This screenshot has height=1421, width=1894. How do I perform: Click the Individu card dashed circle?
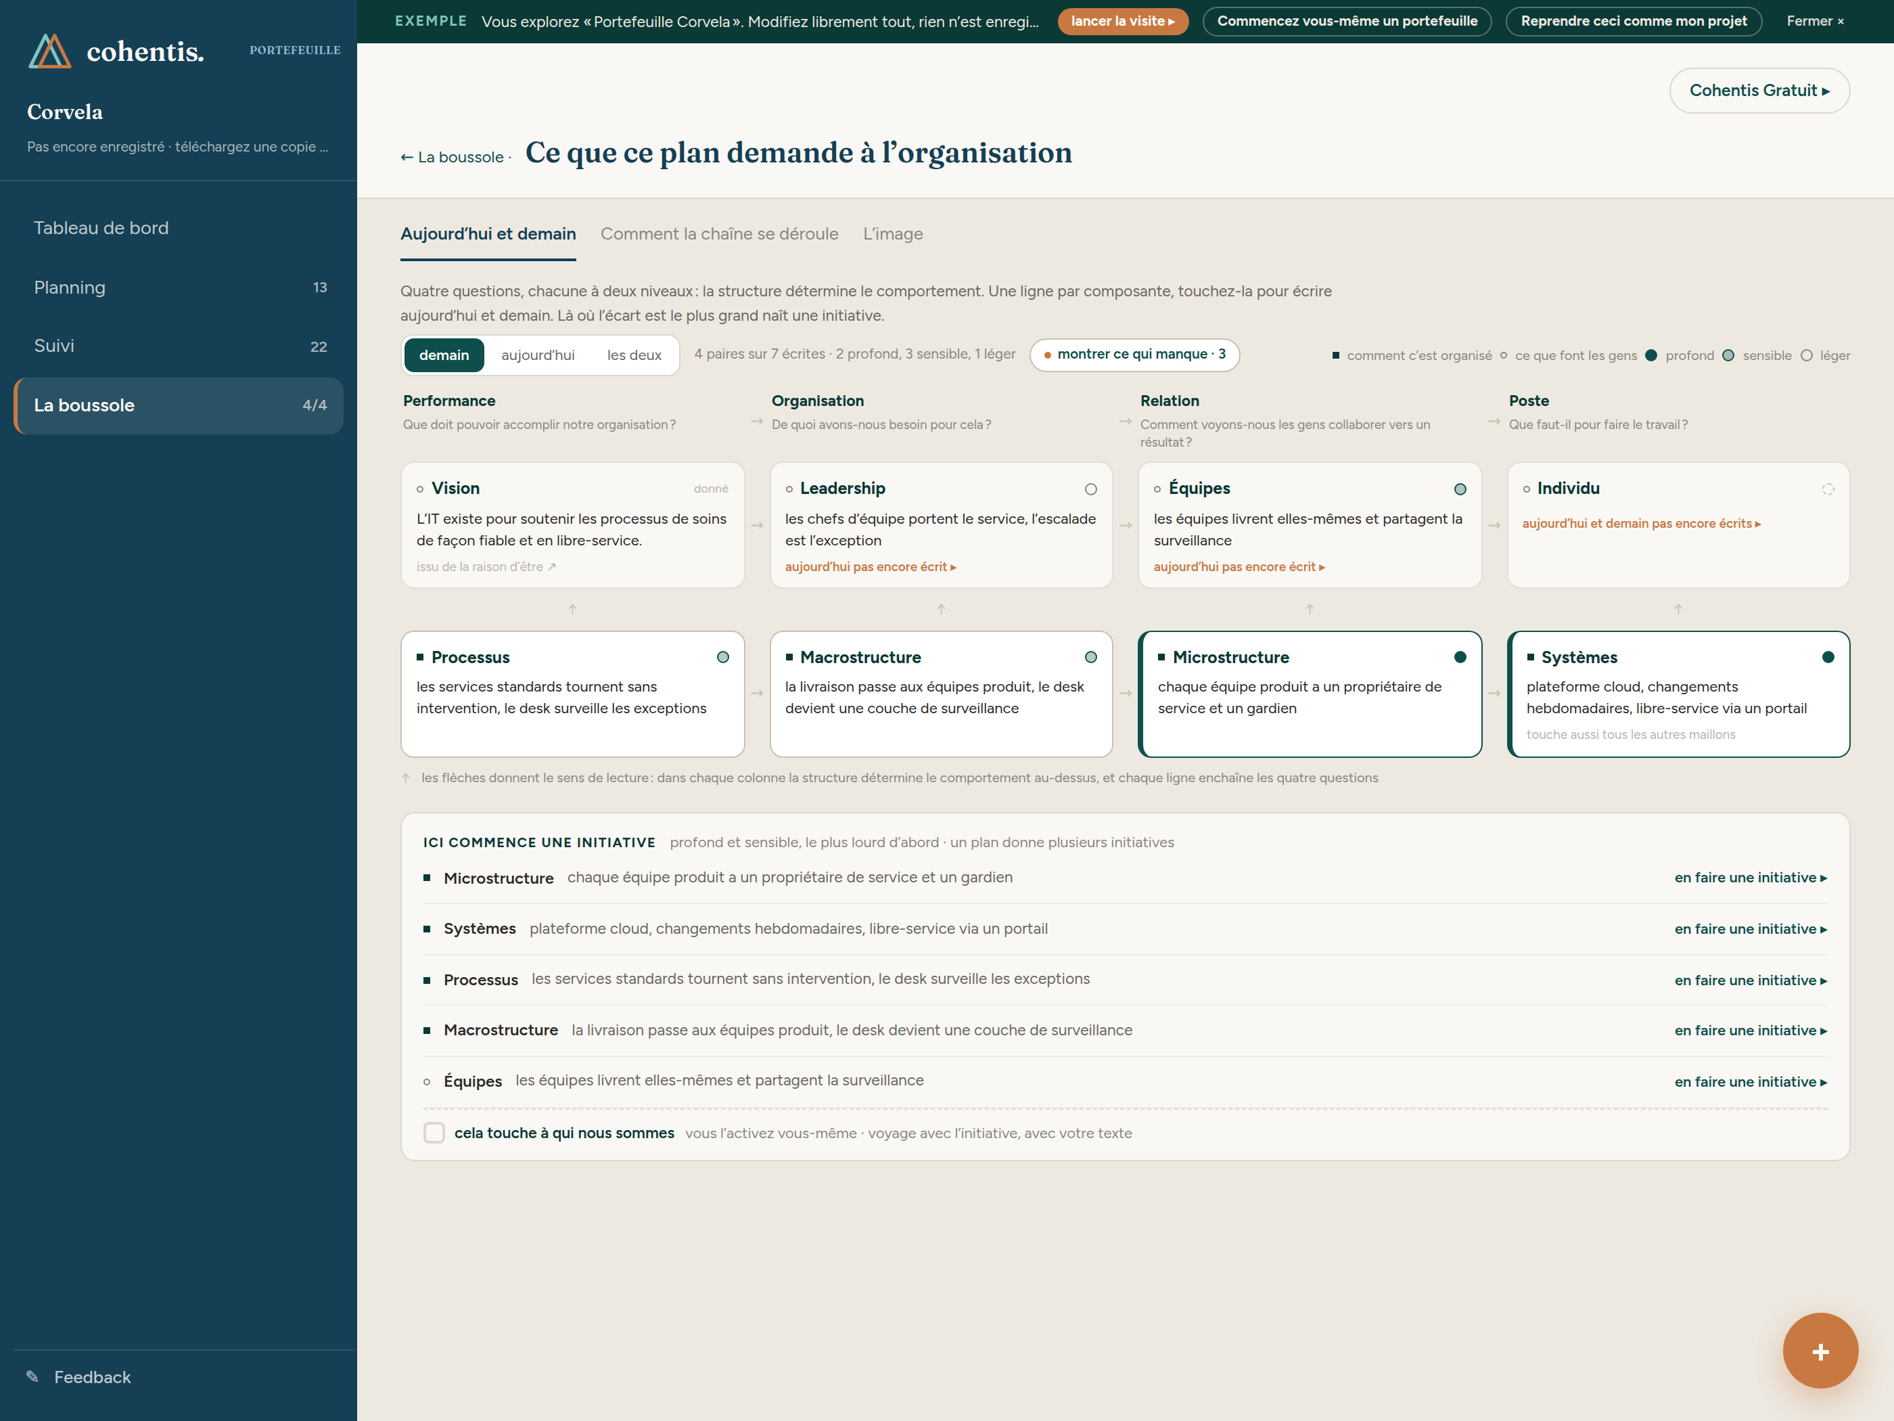tap(1828, 489)
